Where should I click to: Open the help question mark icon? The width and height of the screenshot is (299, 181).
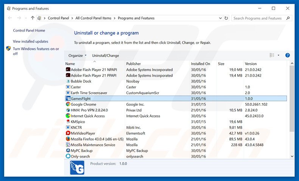pyautogui.click(x=287, y=56)
